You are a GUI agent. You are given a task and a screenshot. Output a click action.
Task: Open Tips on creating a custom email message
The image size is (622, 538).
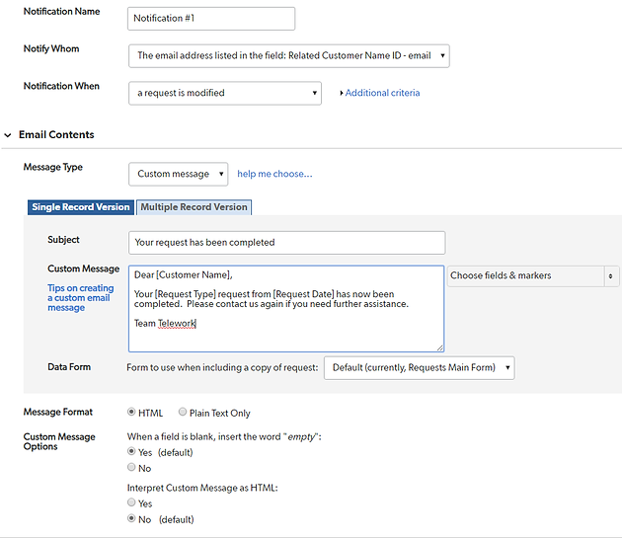(81, 298)
